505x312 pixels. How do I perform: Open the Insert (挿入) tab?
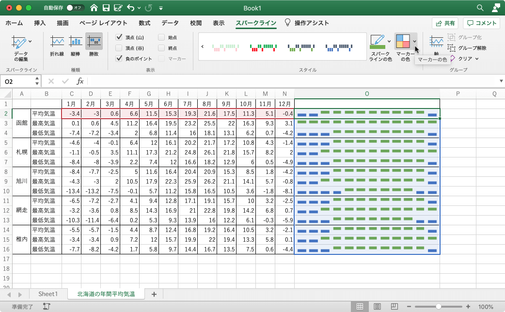40,23
